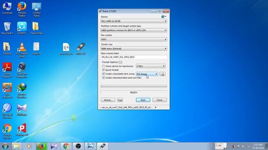Open the Rufus Log
Screen dimensions: 268x150
(x=120, y=100)
